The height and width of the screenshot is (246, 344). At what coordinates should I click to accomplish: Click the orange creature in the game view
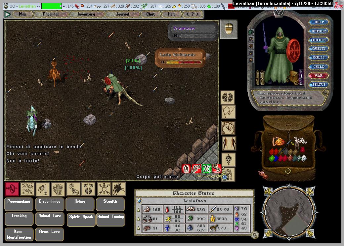coord(54,73)
